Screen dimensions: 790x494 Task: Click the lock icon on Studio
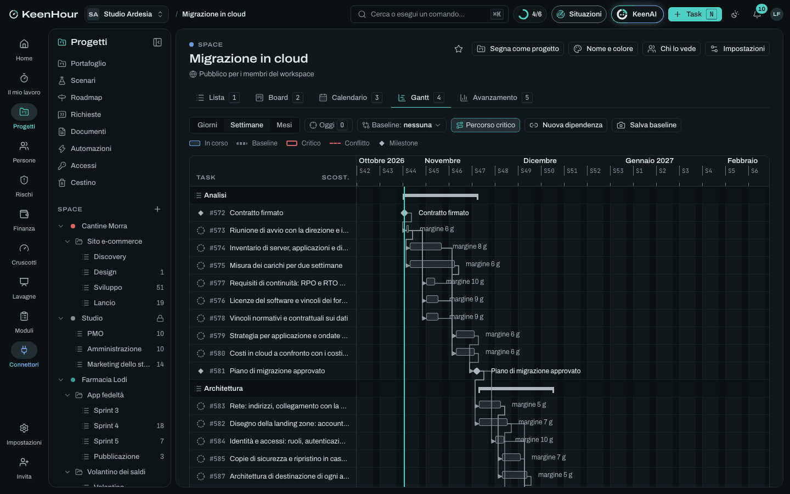click(160, 318)
